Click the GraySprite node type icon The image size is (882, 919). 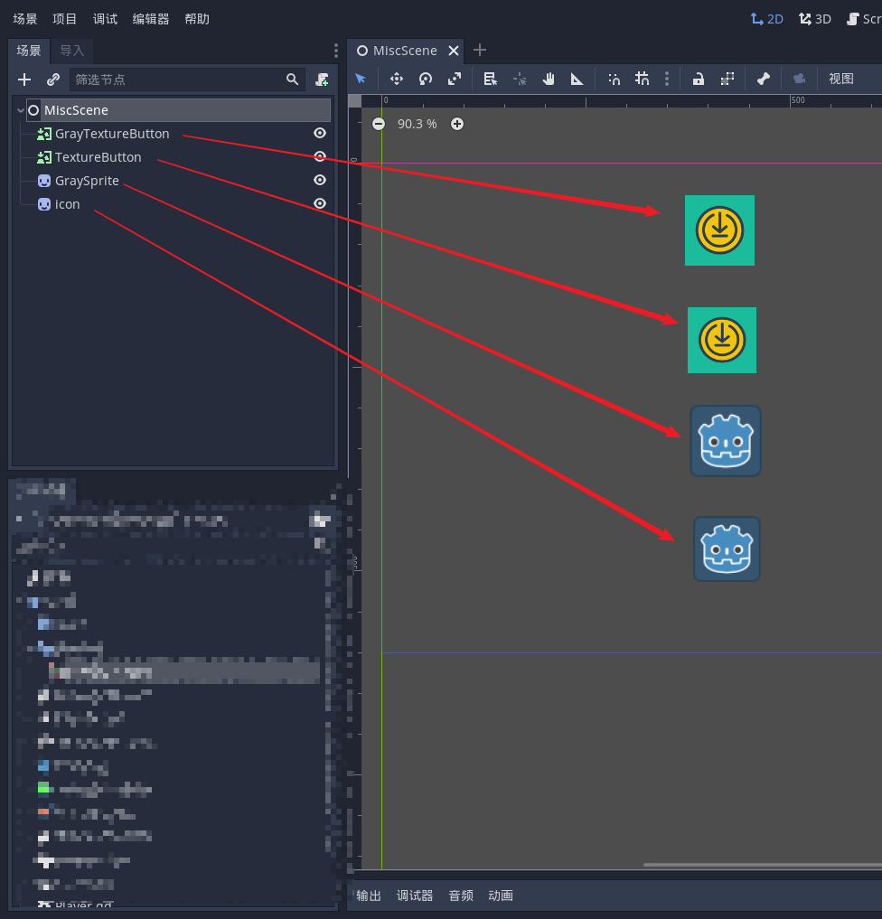click(x=44, y=181)
